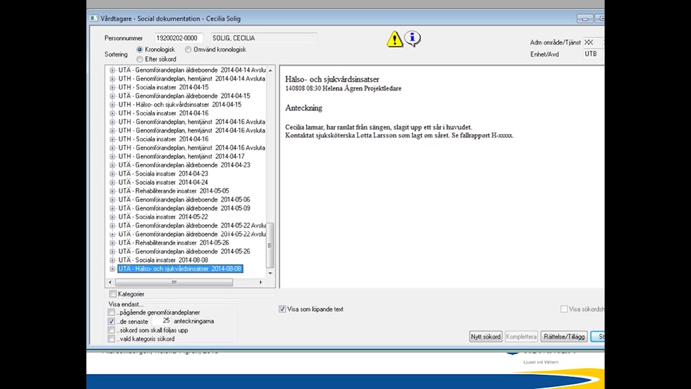
Task: Enable the Kategorier checkbox
Action: pos(113,294)
